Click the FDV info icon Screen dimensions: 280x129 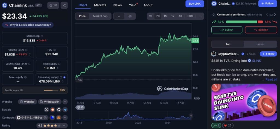(x=54, y=50)
